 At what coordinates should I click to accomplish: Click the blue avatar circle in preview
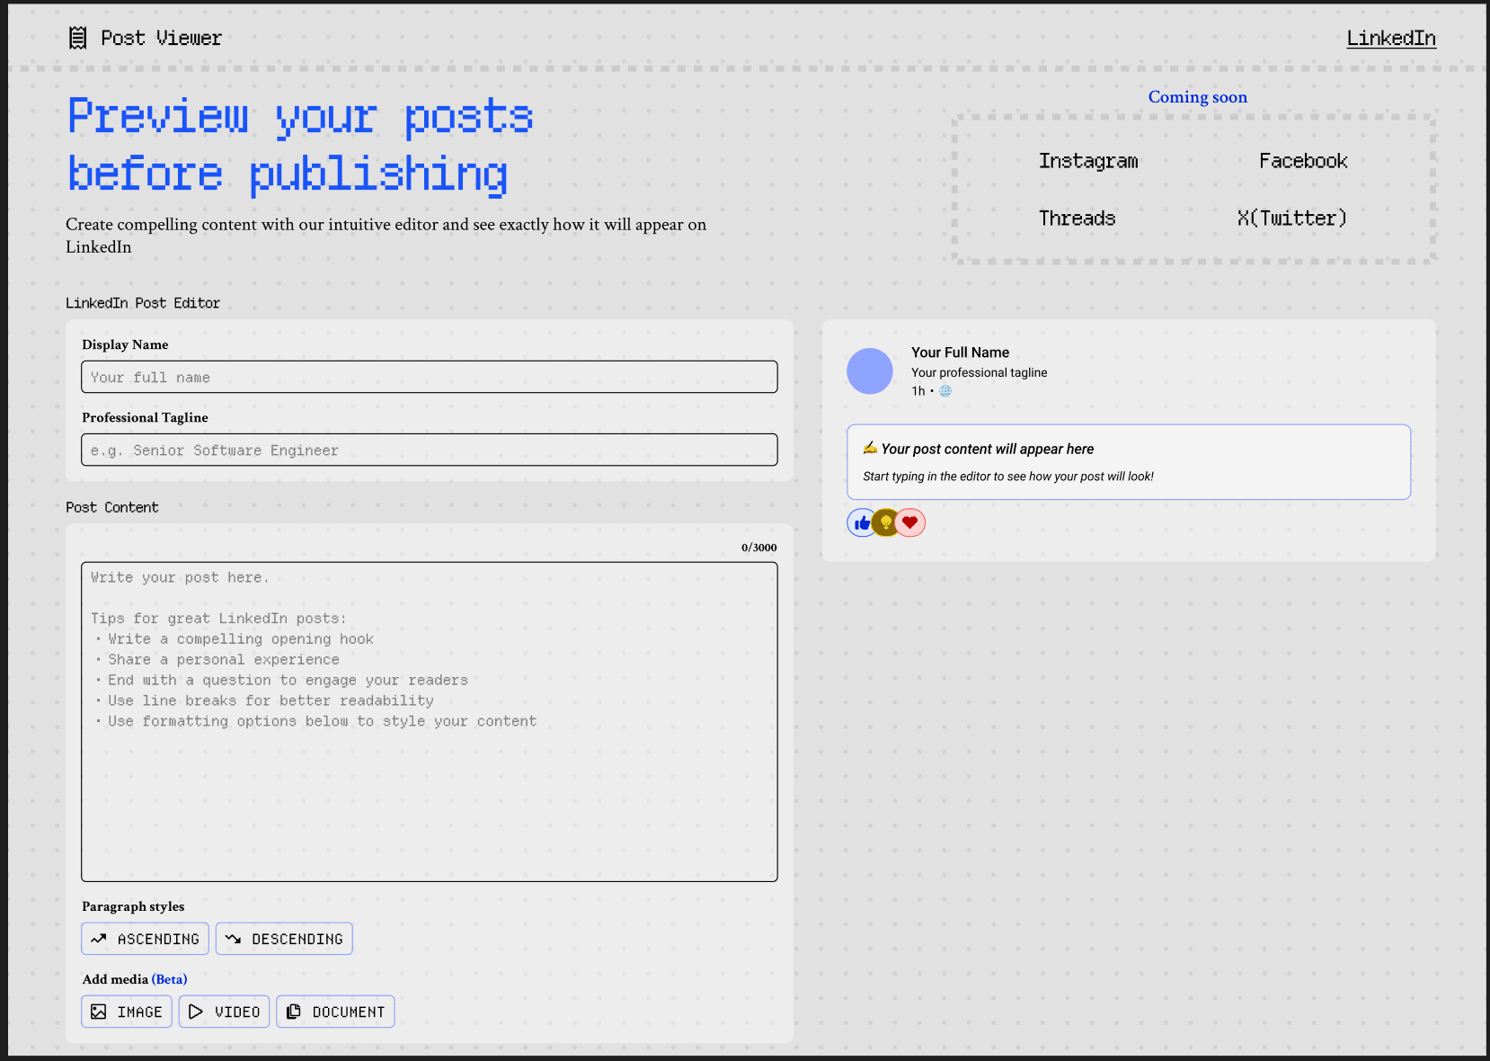[870, 371]
